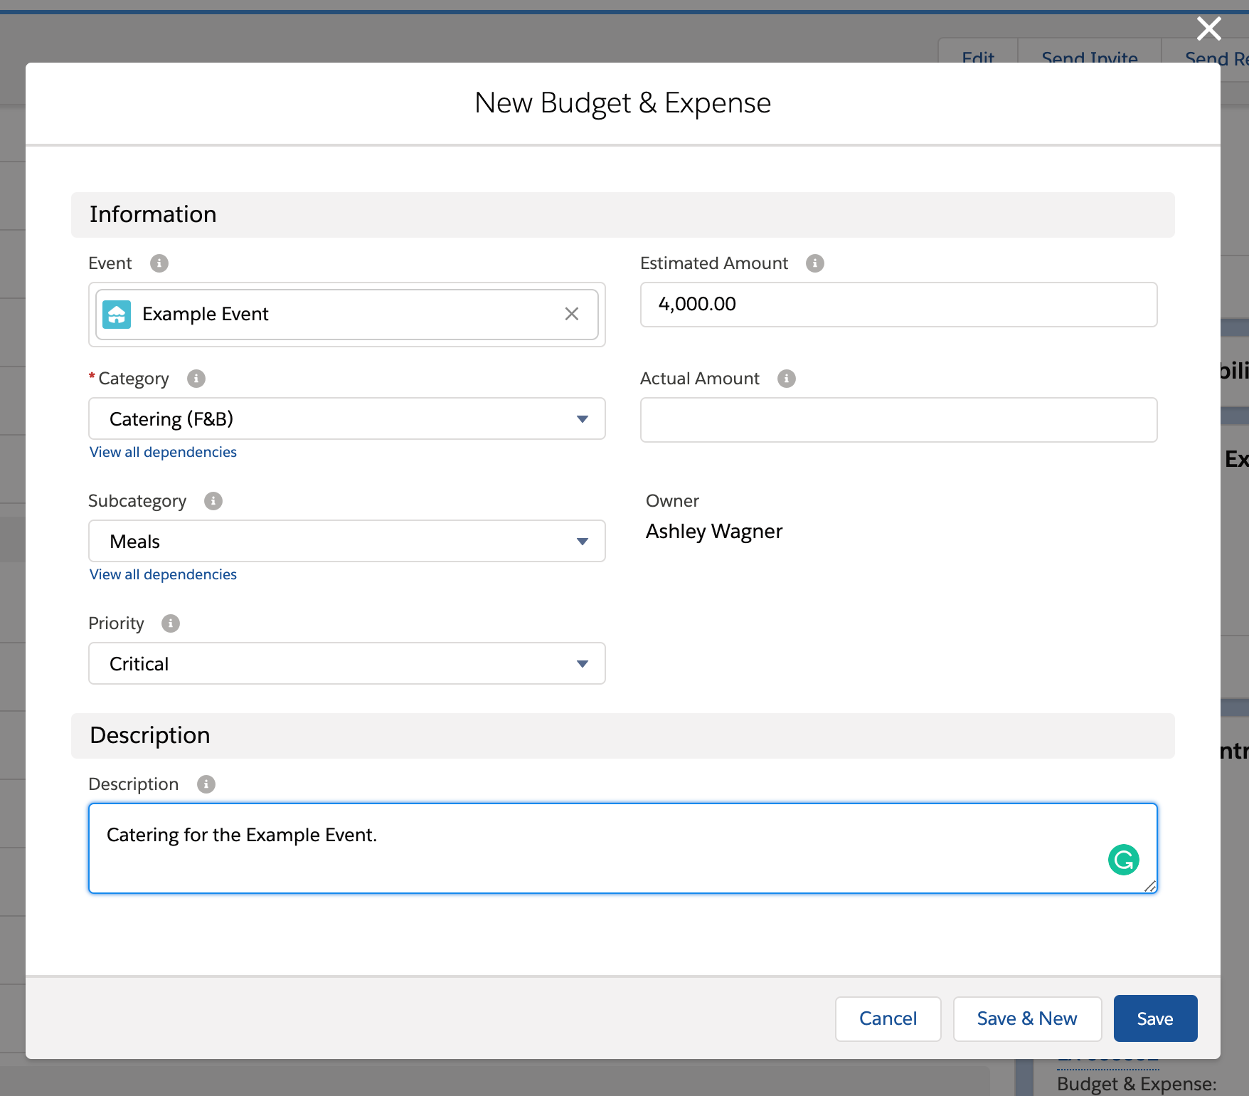
Task: Click the Description field info icon
Action: 206,784
